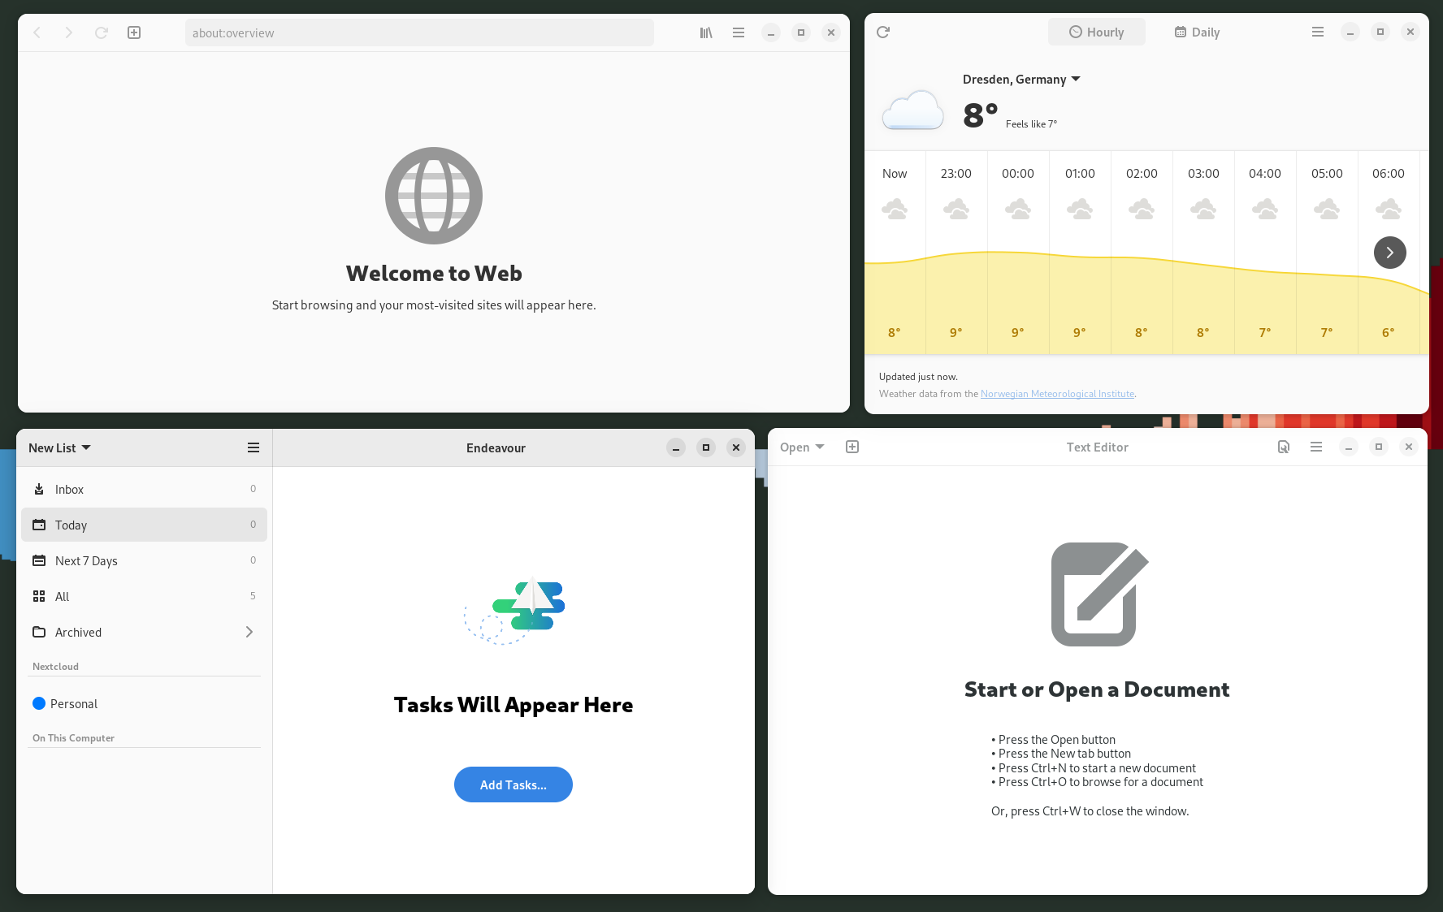Go back in Web browser

(x=37, y=32)
